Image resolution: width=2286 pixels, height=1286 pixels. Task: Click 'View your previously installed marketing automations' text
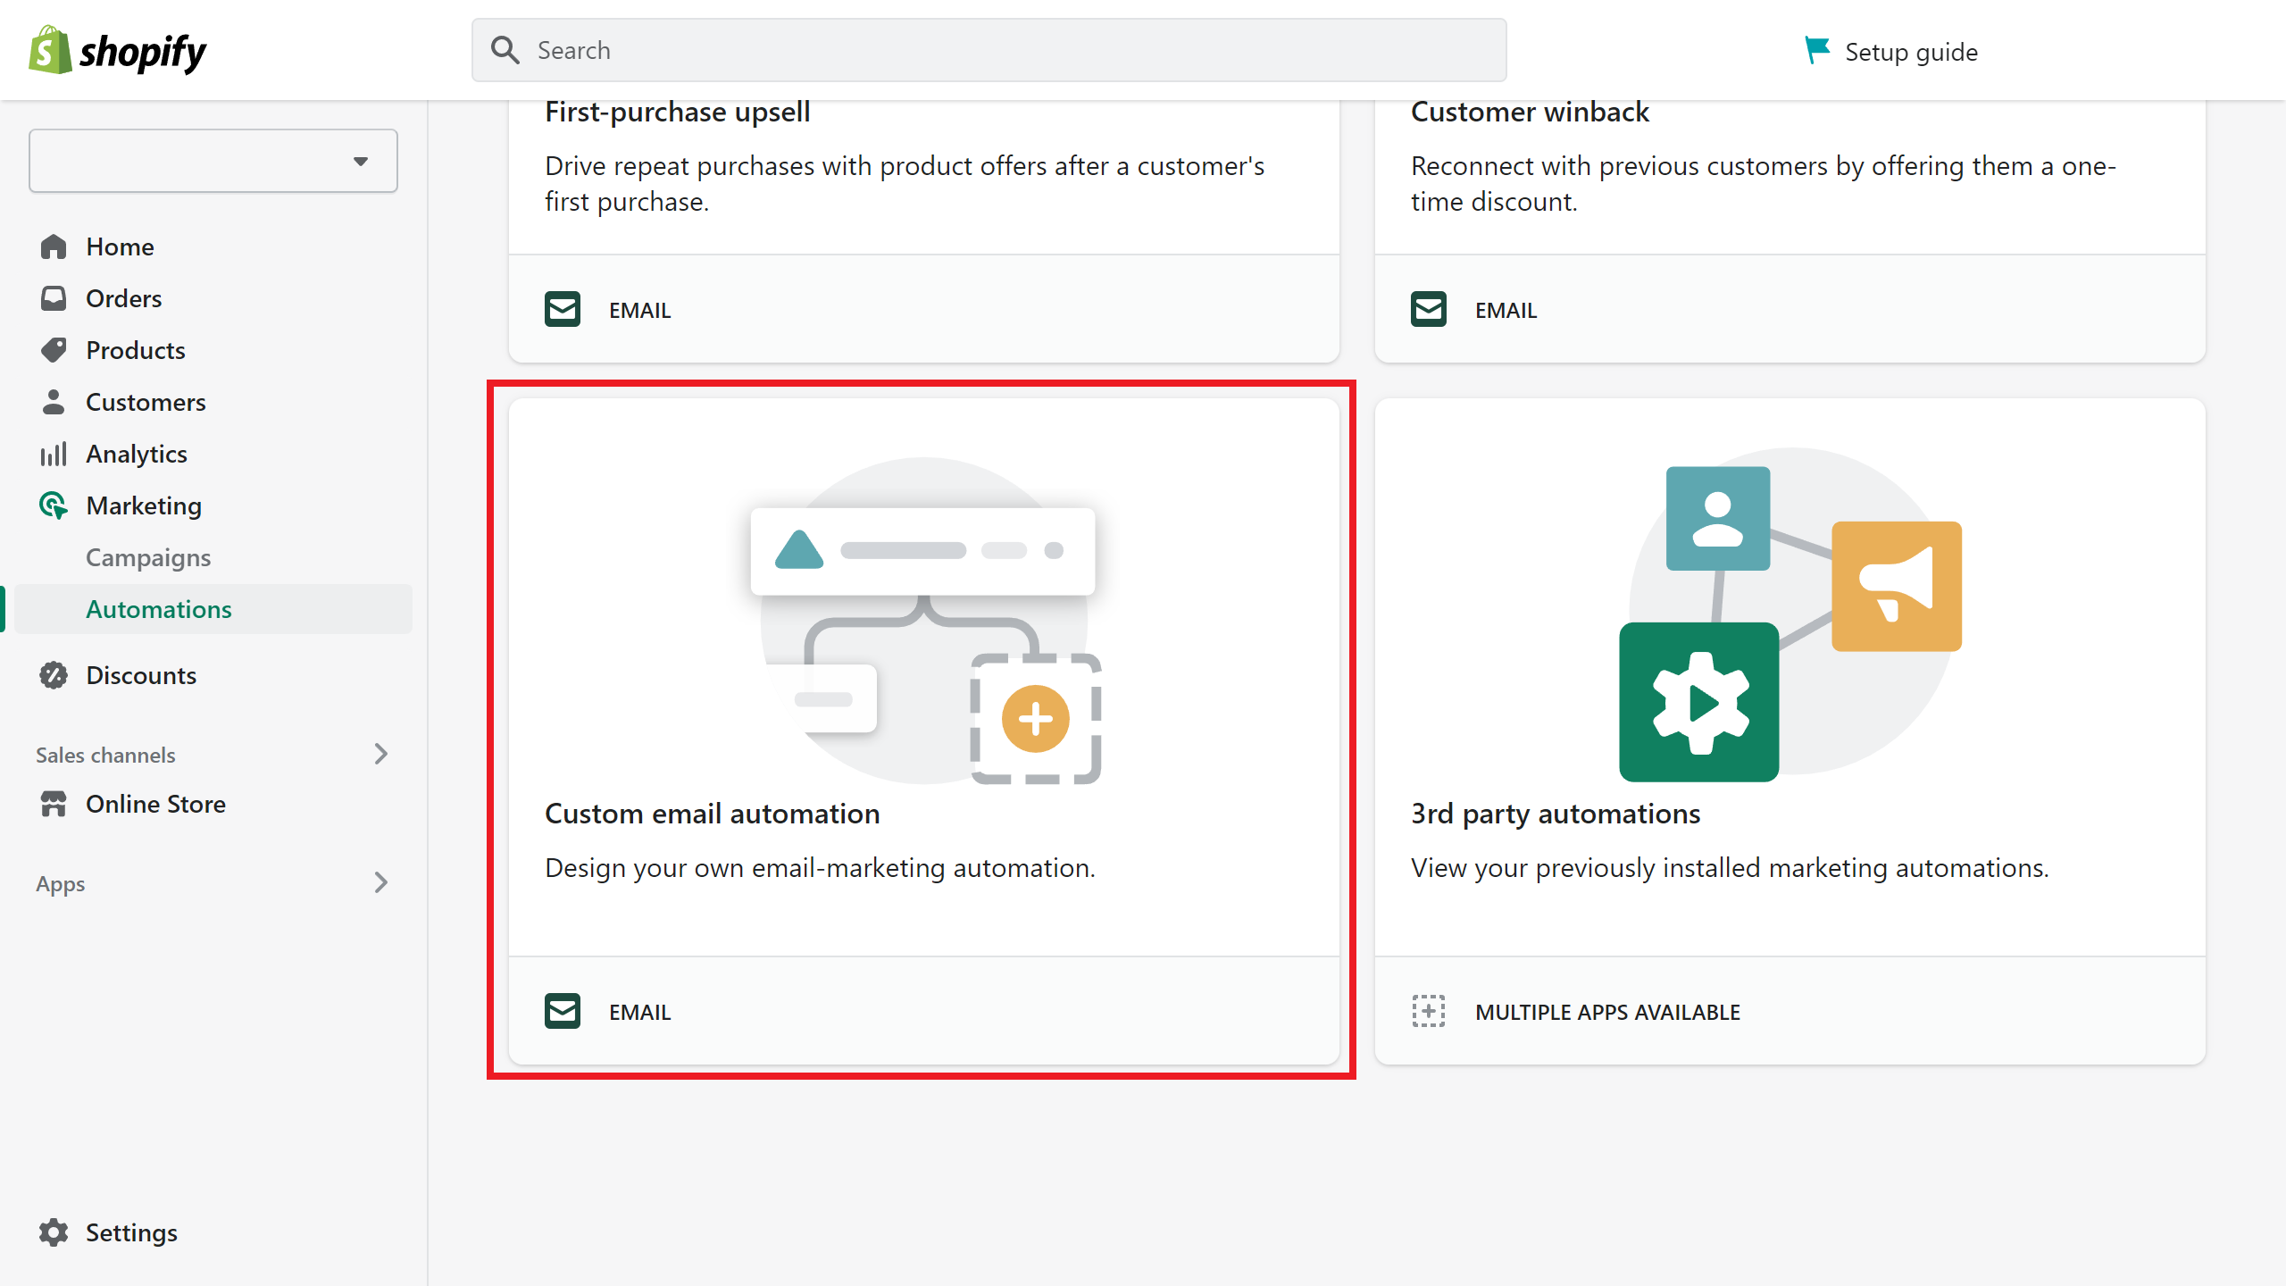(1730, 868)
